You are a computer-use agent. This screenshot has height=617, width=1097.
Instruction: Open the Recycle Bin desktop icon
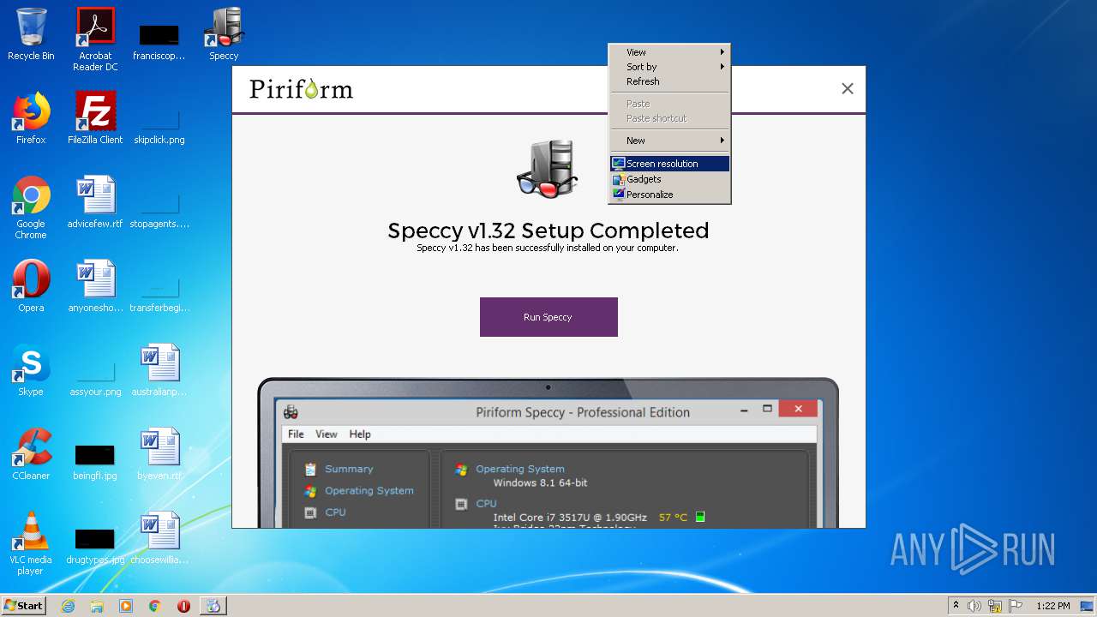(x=31, y=34)
